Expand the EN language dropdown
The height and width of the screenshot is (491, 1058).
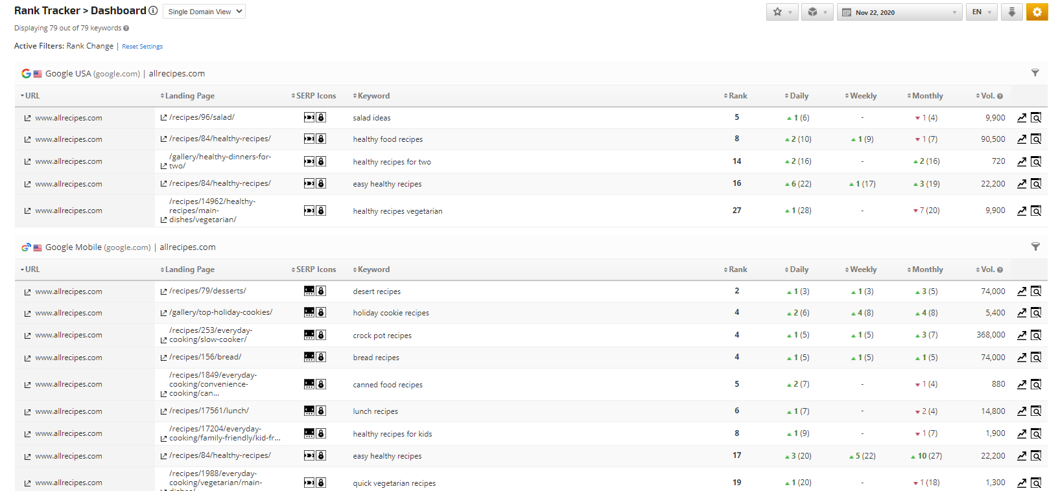(982, 12)
